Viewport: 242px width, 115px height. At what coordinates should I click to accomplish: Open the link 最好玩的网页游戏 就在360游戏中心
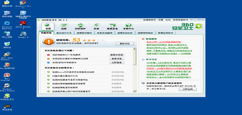167,45
